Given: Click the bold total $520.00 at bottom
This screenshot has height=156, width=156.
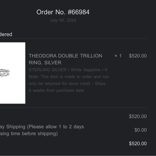Looking at the screenshot, I should coord(138,144).
